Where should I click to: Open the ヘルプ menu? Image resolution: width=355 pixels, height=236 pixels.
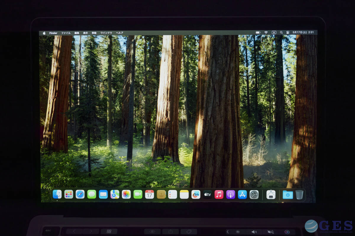tap(120, 33)
